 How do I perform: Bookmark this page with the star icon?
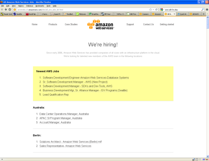click(150, 9)
